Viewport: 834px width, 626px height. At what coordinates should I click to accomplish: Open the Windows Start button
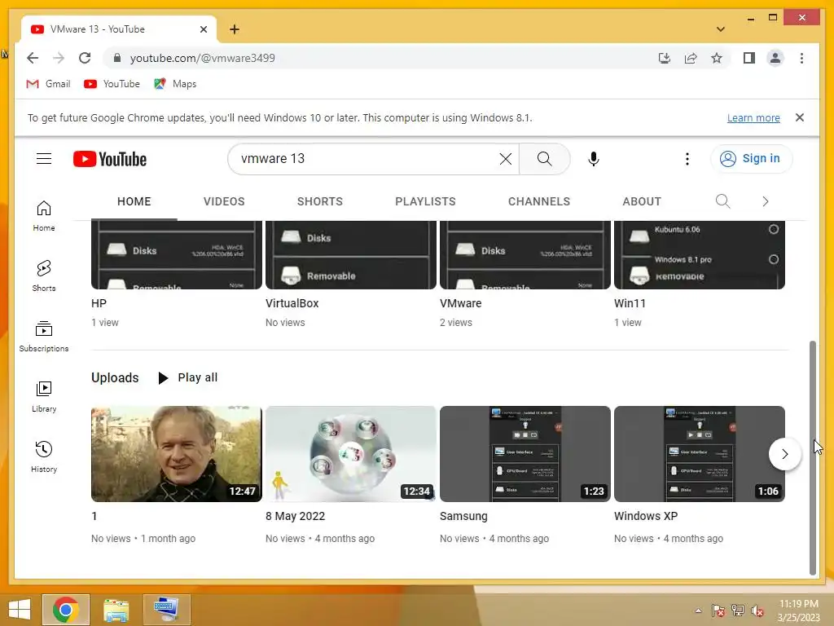coord(20,610)
